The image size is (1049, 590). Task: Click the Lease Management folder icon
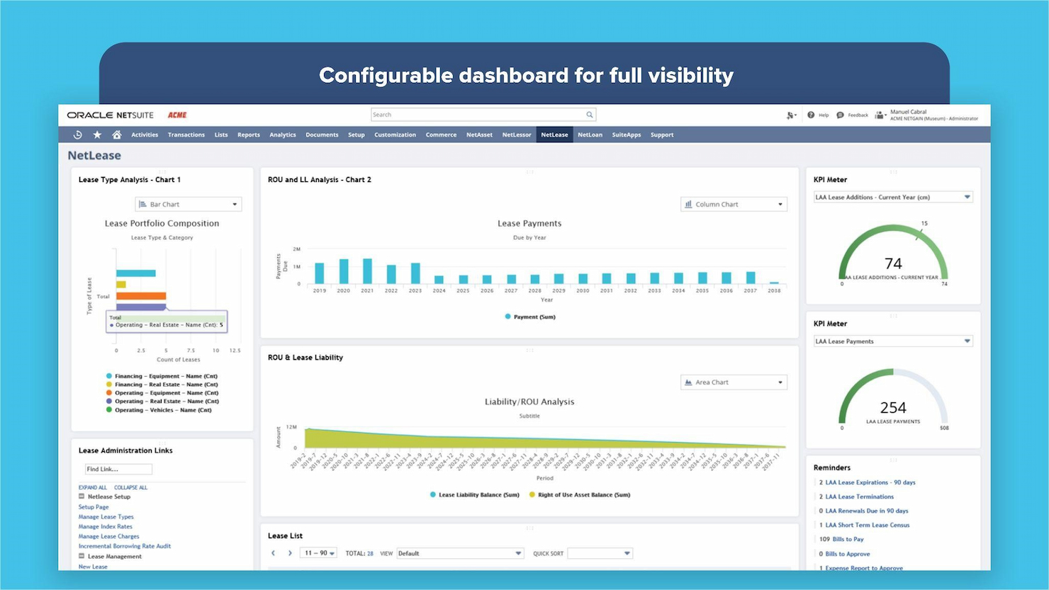coord(82,557)
